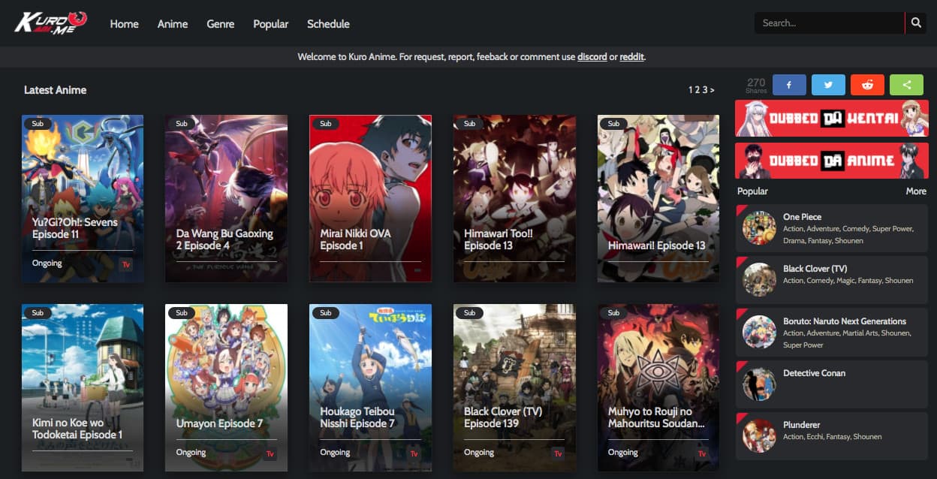The image size is (937, 479).
Task: Click the search magnifier icon
Action: click(x=916, y=23)
